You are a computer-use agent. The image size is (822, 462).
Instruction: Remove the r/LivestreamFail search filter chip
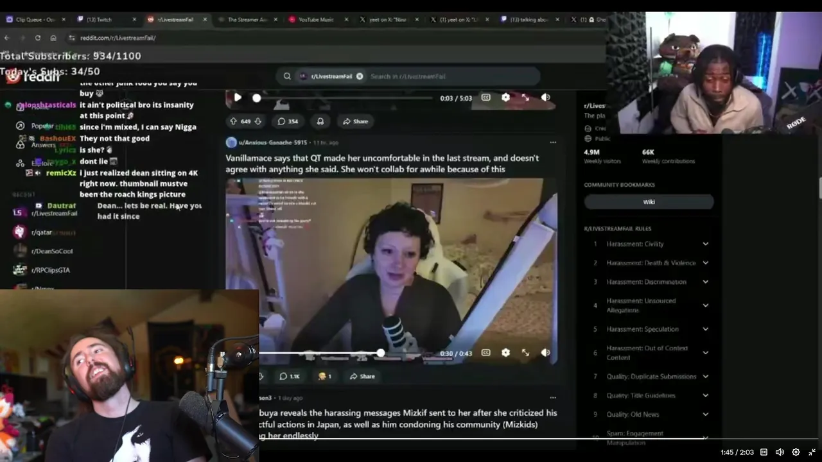click(360, 76)
